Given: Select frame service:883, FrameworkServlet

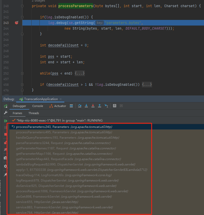Looking at the screenshot, I should (107, 207).
